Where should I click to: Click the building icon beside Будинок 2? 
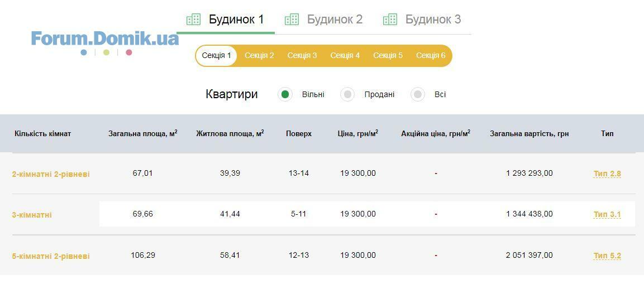[292, 20]
